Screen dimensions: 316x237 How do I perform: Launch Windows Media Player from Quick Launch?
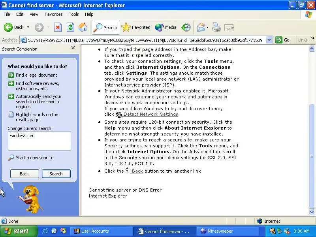(x=63, y=231)
